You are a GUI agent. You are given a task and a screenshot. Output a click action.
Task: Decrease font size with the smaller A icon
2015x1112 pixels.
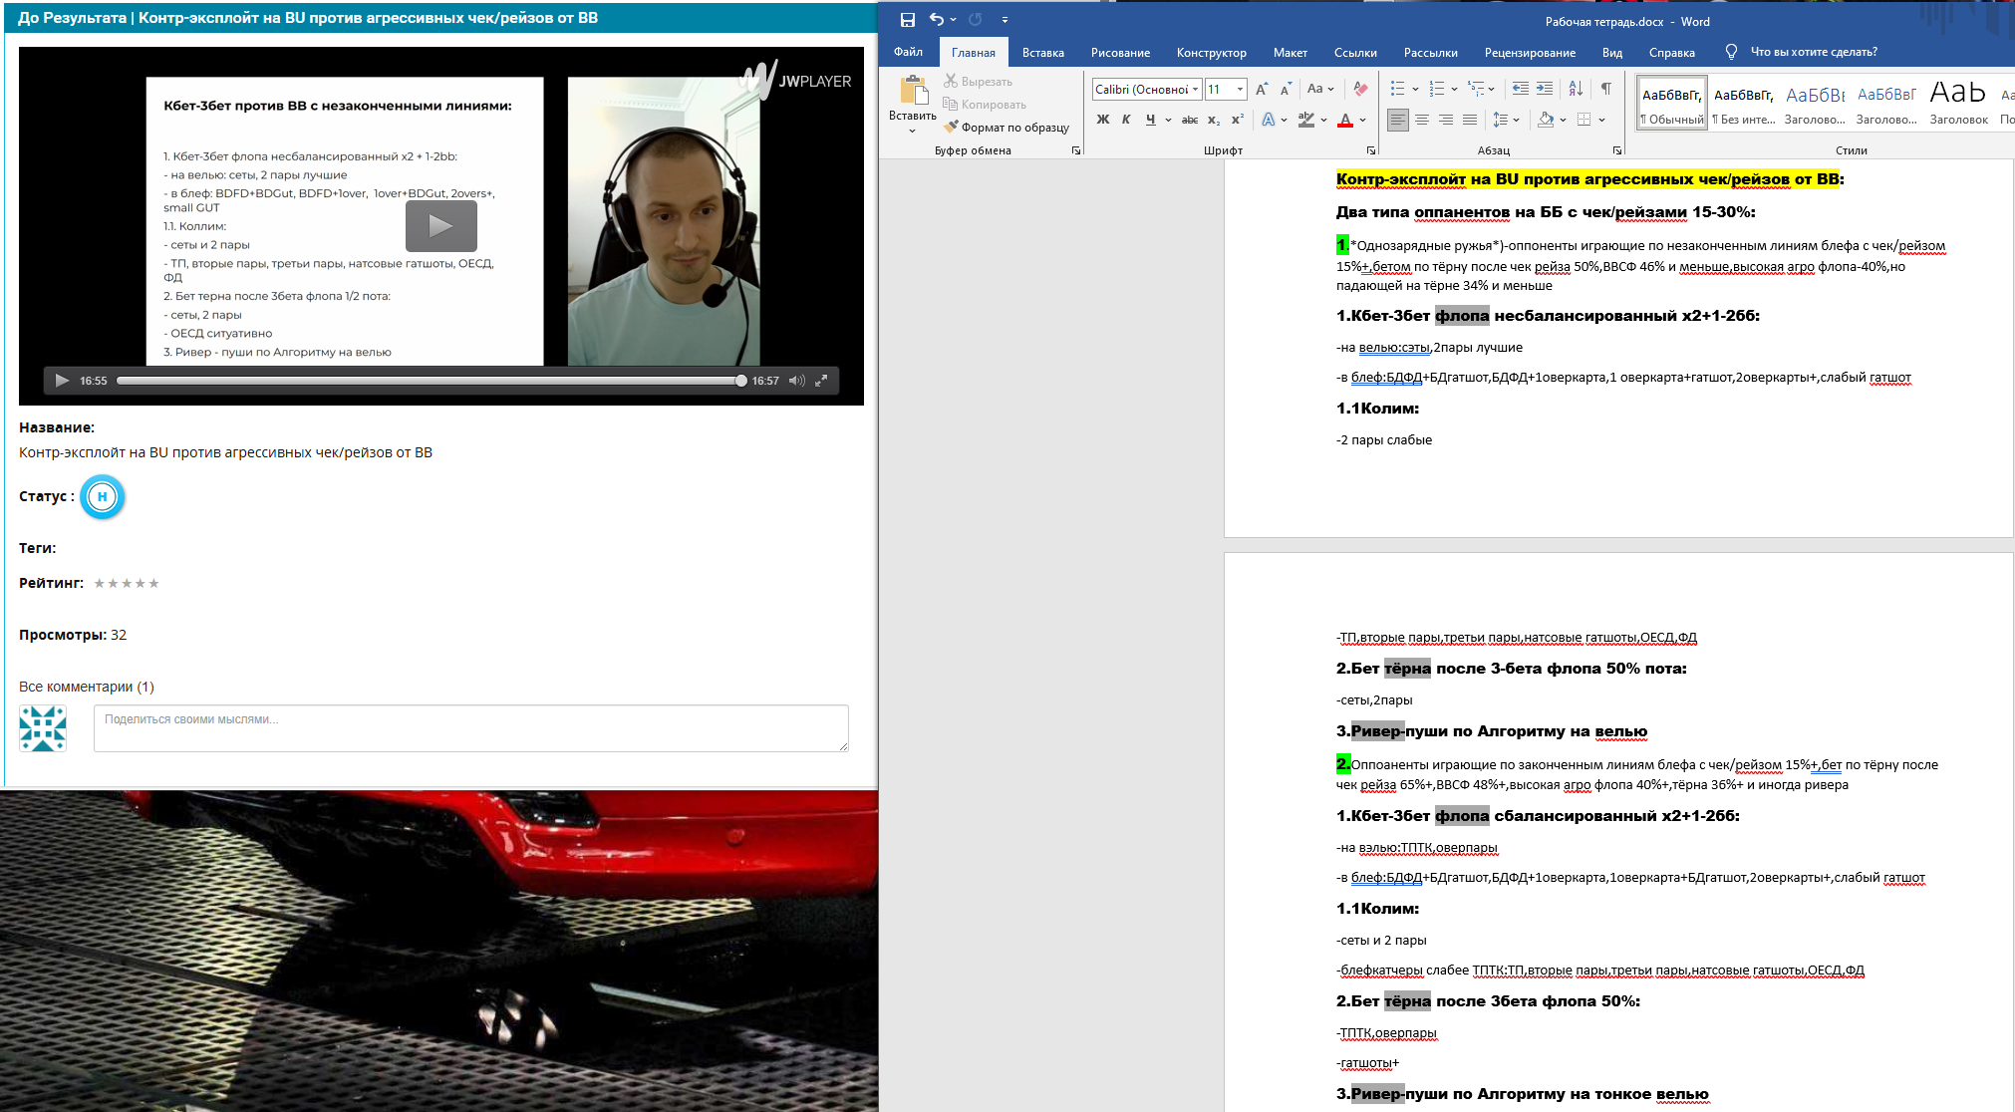click(x=1286, y=89)
